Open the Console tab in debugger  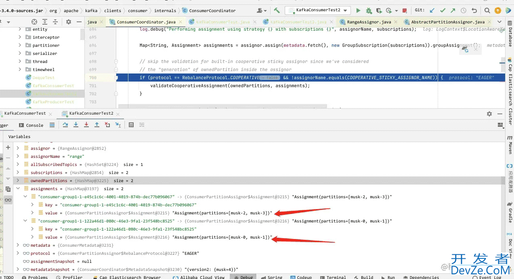(x=32, y=125)
